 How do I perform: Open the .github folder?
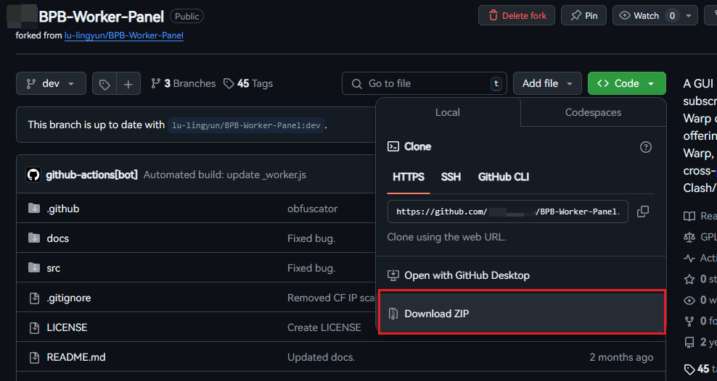tap(63, 209)
